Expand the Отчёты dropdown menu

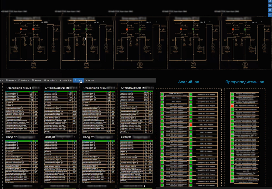tap(24, 80)
